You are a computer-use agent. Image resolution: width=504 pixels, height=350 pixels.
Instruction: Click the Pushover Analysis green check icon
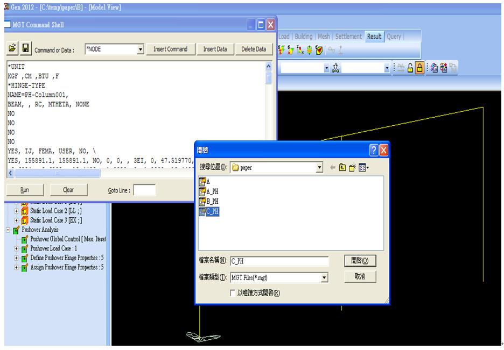[16, 230]
